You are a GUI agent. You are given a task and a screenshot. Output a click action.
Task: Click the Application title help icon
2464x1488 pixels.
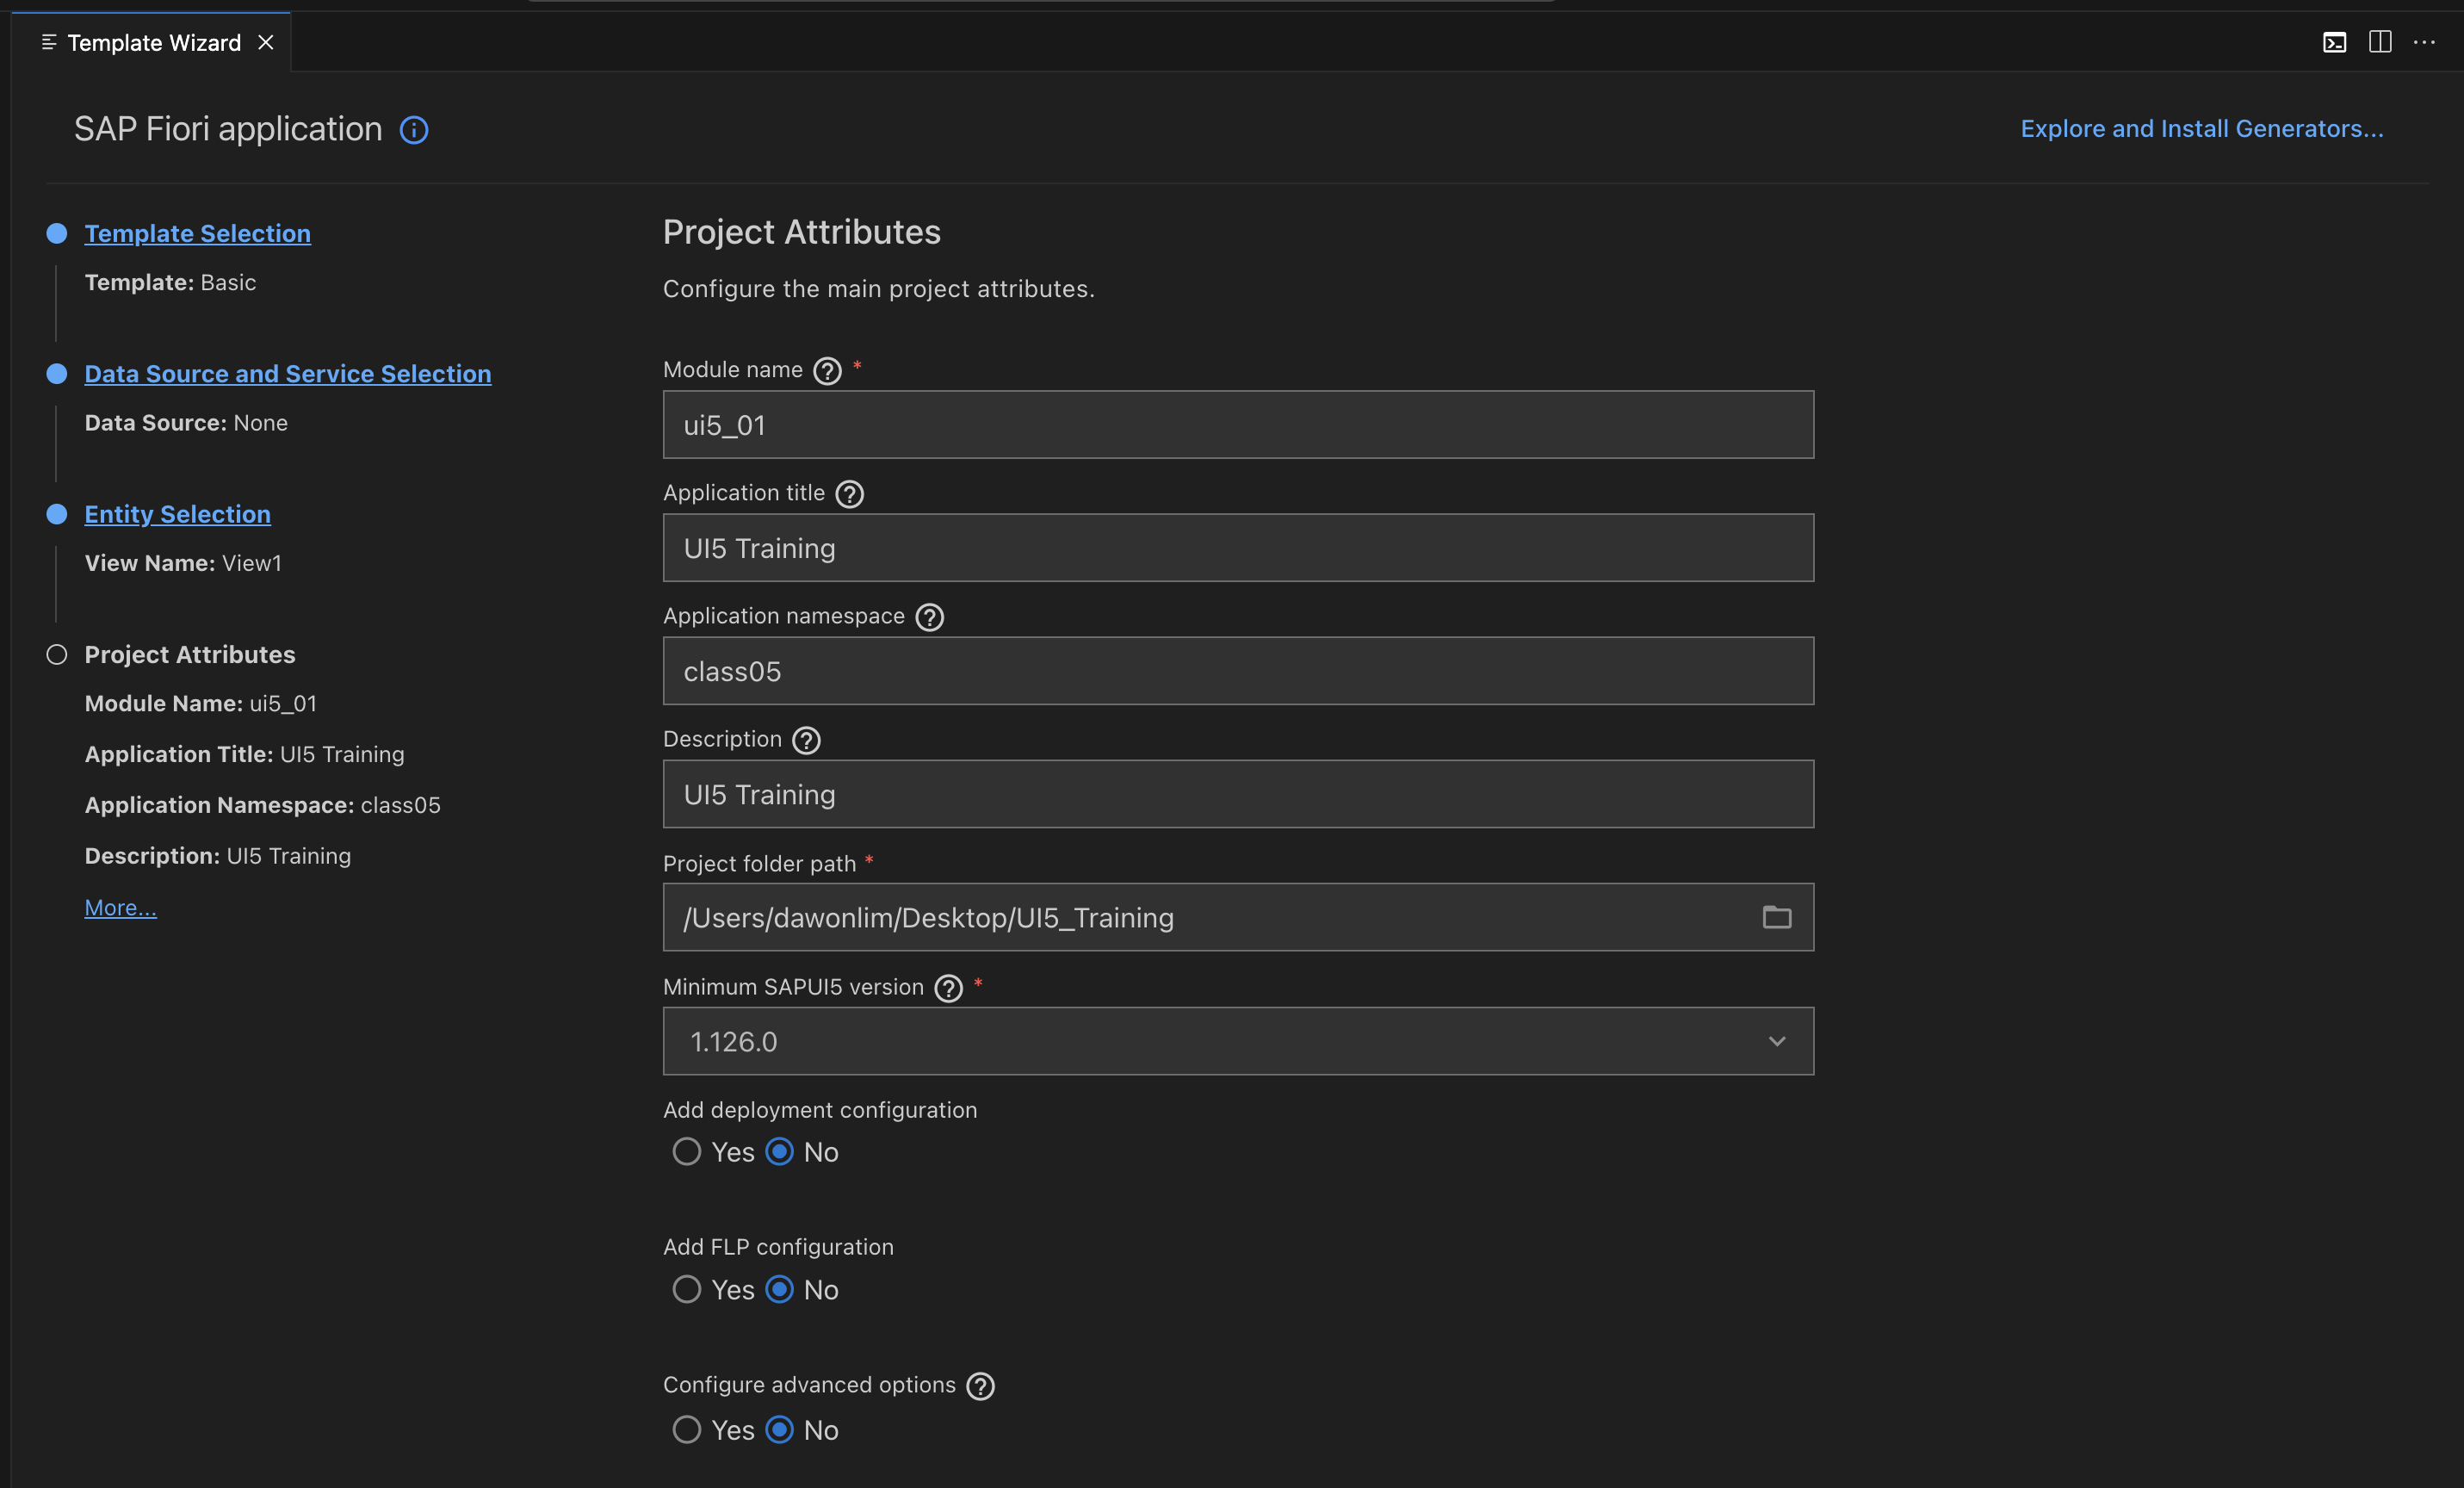tap(849, 494)
